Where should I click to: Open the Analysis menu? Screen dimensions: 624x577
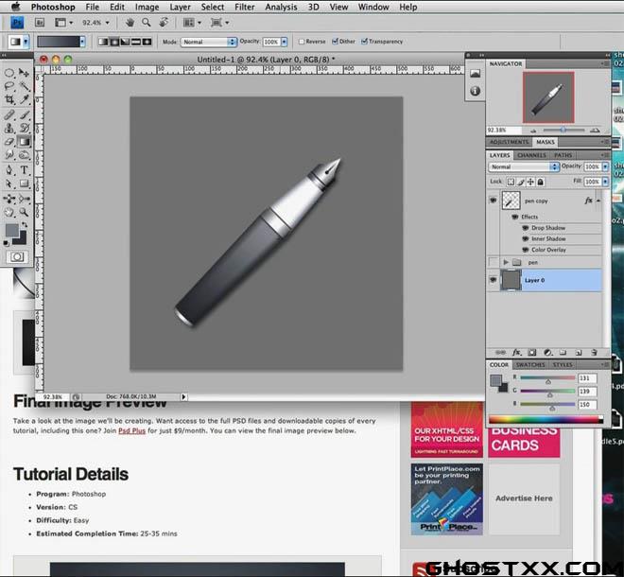click(281, 8)
